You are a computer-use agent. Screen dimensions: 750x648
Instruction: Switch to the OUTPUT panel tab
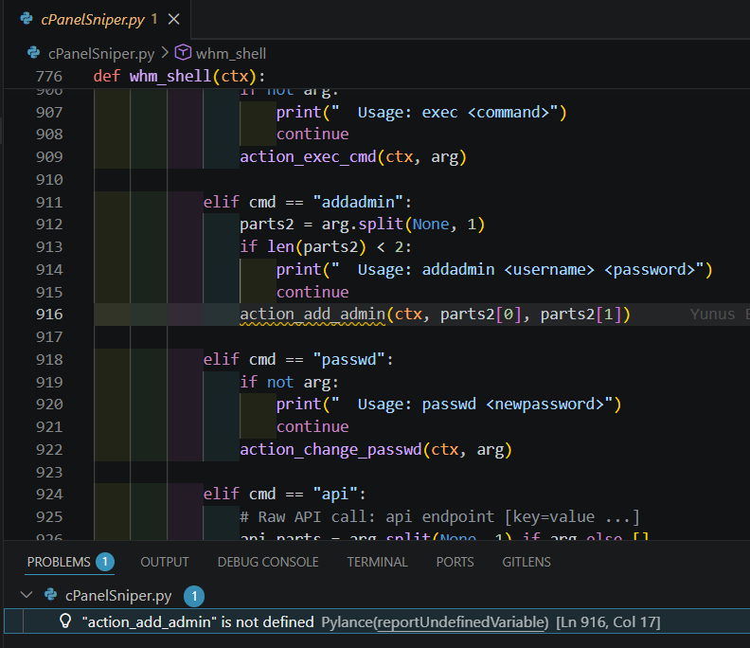(x=165, y=562)
